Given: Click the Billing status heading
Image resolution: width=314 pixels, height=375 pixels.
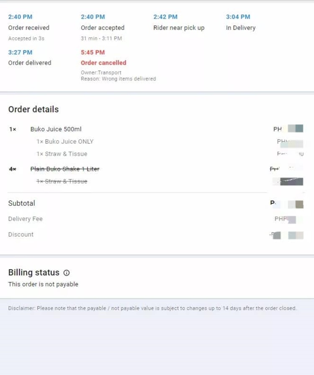Looking at the screenshot, I should click(x=33, y=273).
